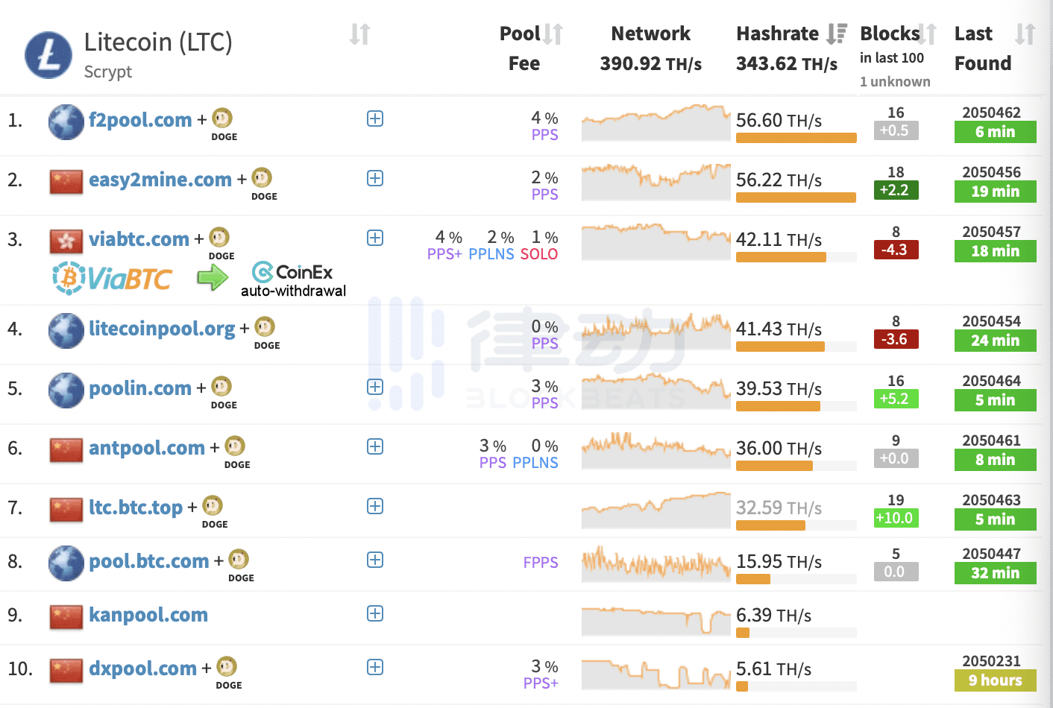Open the poolin.com pool link
The height and width of the screenshot is (708, 1053).
click(140, 388)
